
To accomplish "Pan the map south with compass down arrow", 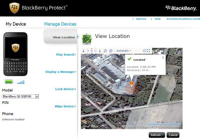I will pos(92,53).
